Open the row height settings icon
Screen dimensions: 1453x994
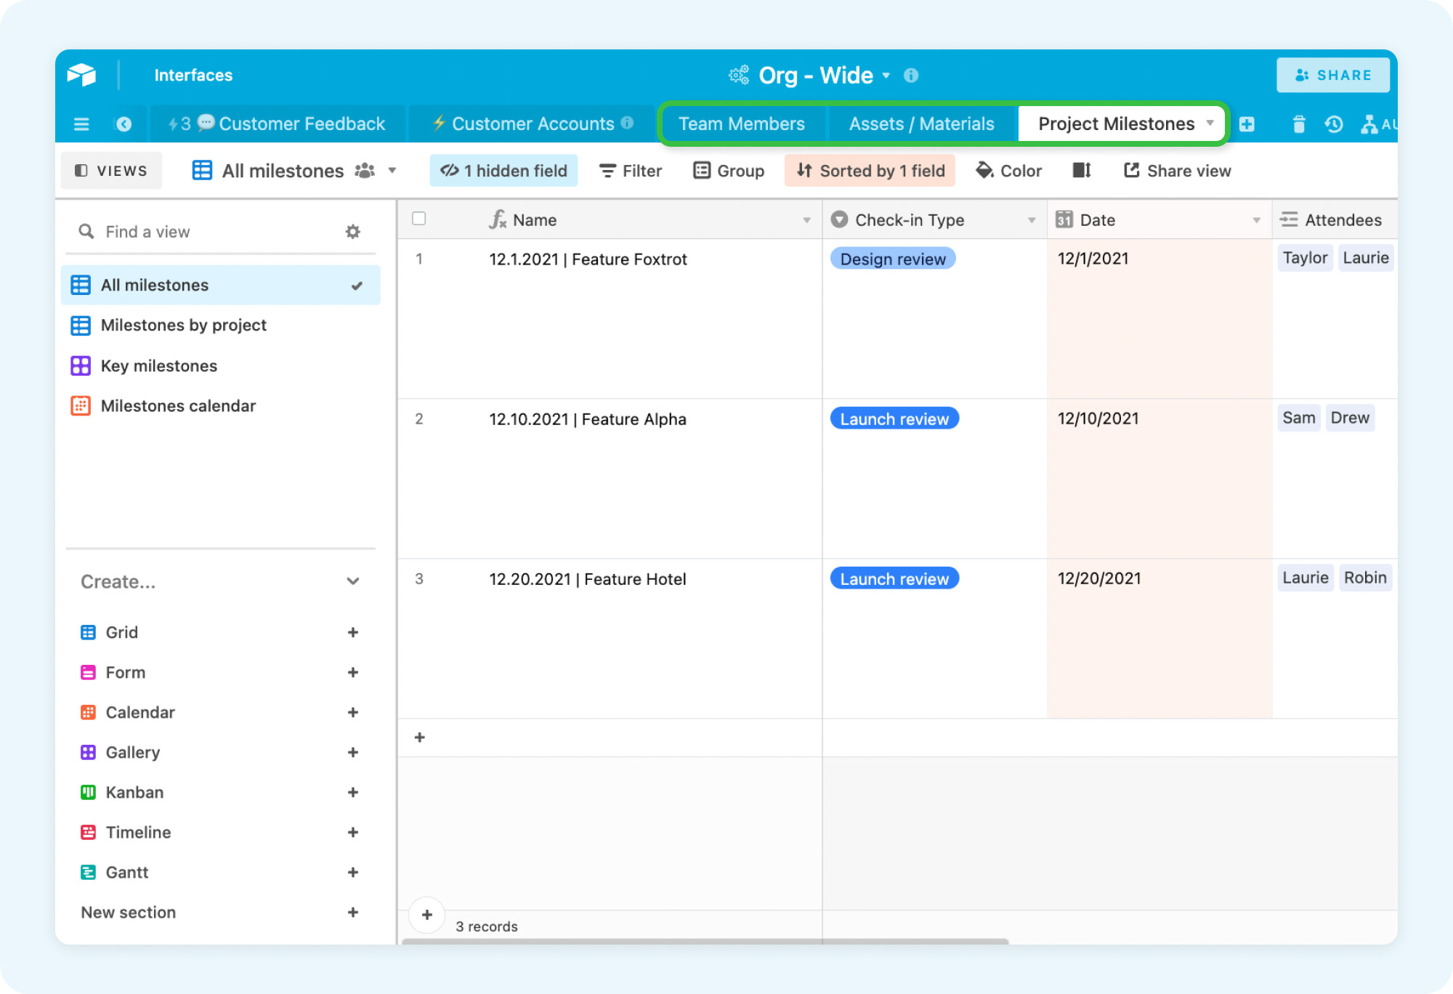tap(1080, 170)
